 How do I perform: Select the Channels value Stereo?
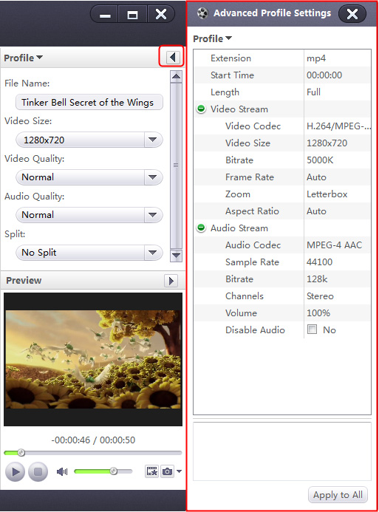pyautogui.click(x=320, y=296)
